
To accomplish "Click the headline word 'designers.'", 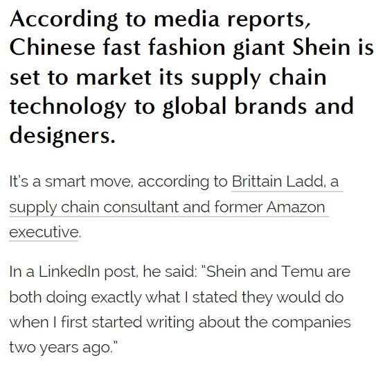I will [62, 135].
